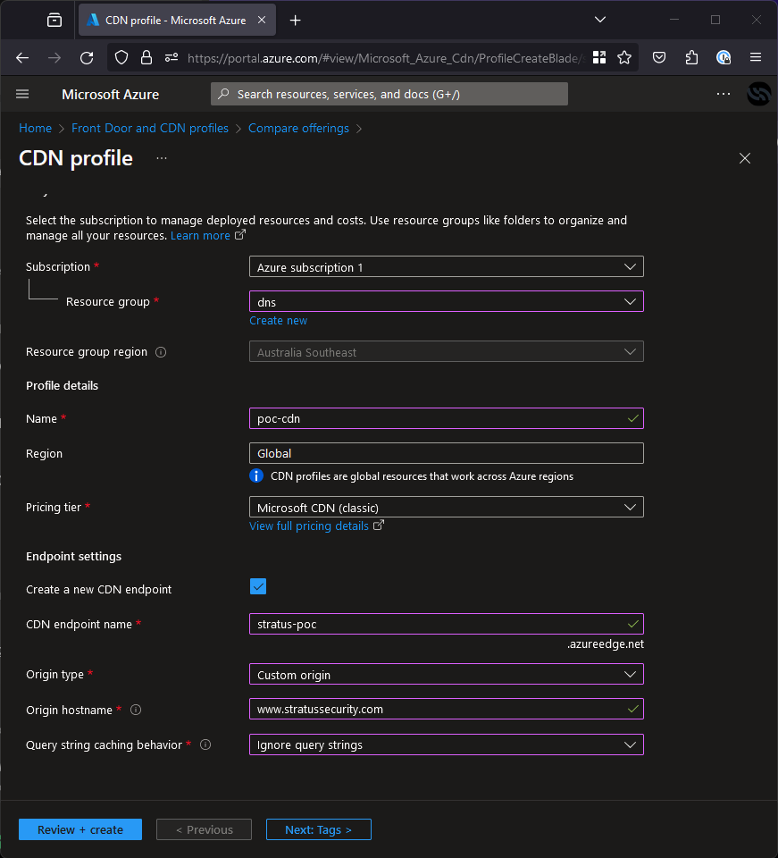Open the list all tabs chevron
778x858 pixels.
(x=599, y=20)
